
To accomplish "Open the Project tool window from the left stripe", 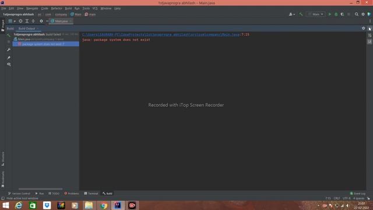I will [3, 26].
